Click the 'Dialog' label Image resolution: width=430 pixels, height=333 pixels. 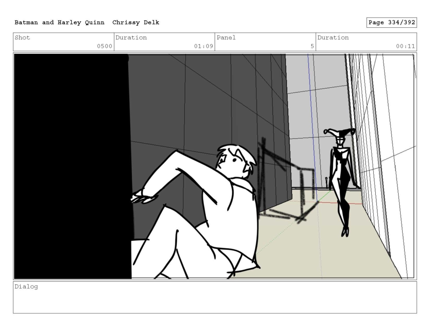[26, 287]
